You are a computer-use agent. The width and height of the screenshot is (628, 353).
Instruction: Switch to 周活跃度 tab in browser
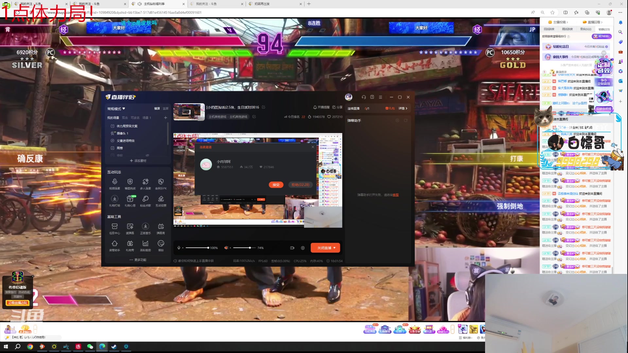(x=567, y=29)
